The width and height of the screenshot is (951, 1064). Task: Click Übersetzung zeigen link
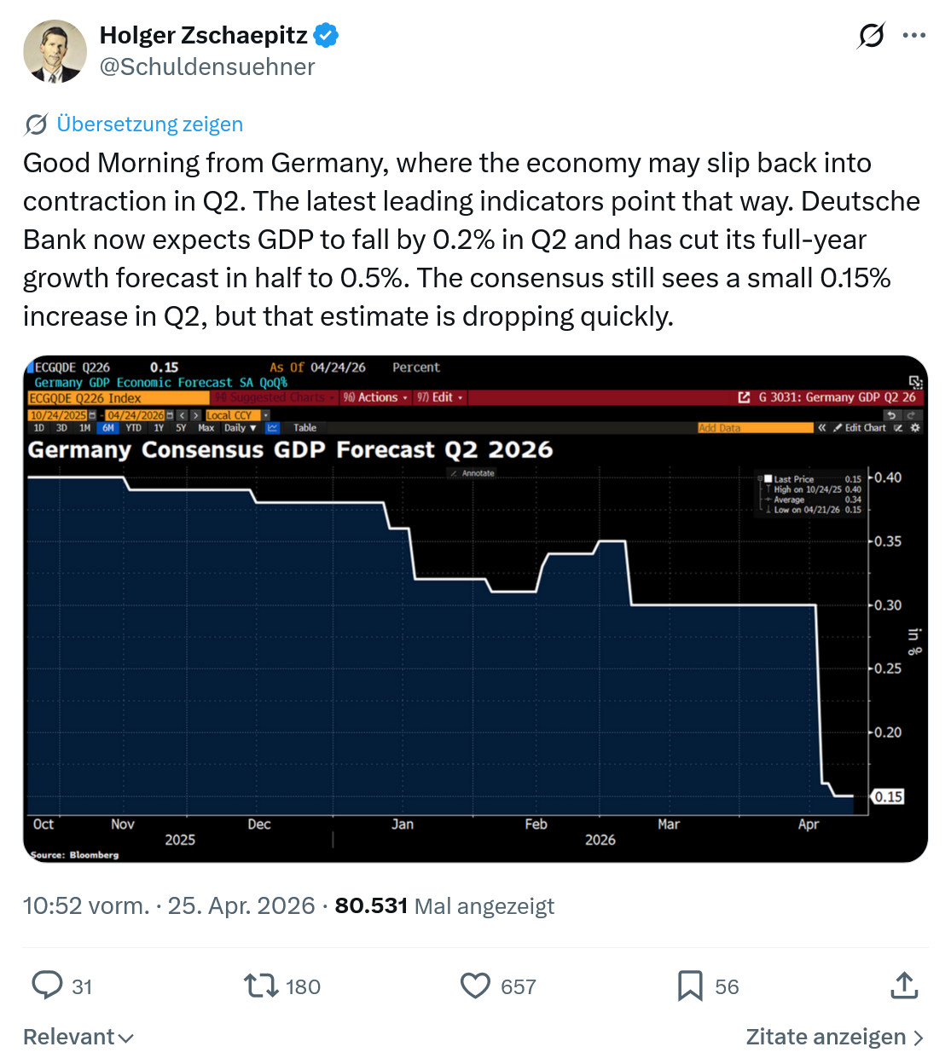click(149, 124)
